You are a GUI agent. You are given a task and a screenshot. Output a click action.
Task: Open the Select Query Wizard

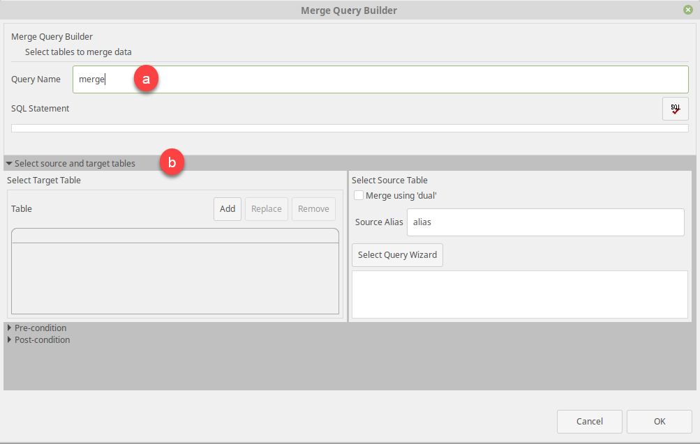pos(397,255)
